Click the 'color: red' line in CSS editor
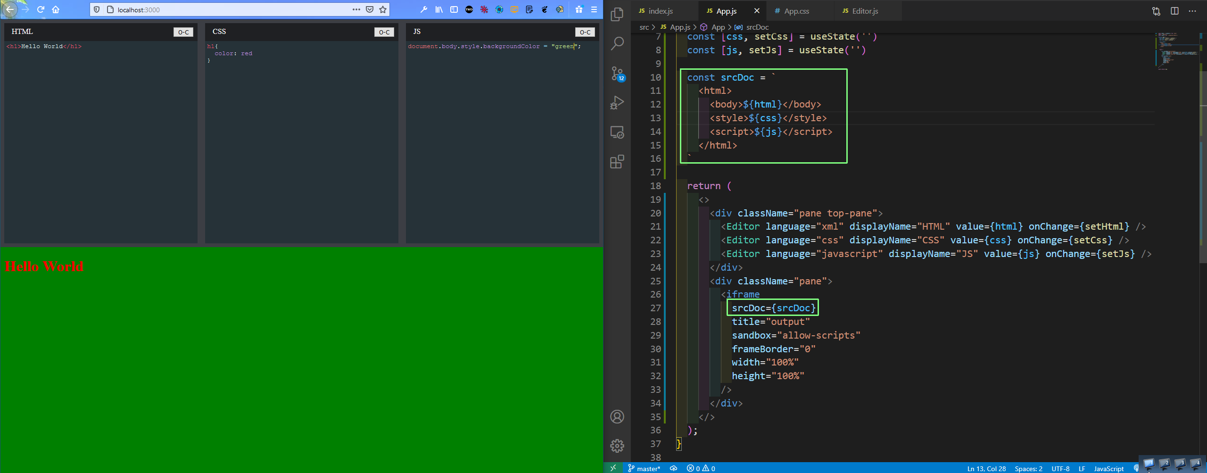This screenshot has height=473, width=1207. (x=233, y=53)
